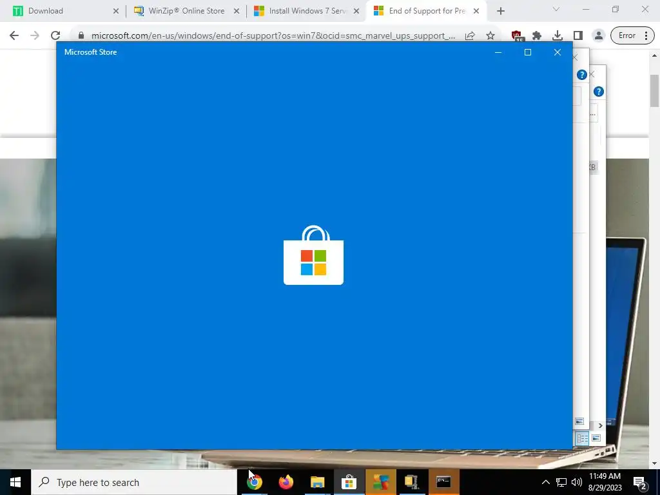Toggle the Chrome side panel
The width and height of the screenshot is (660, 495).
click(578, 35)
